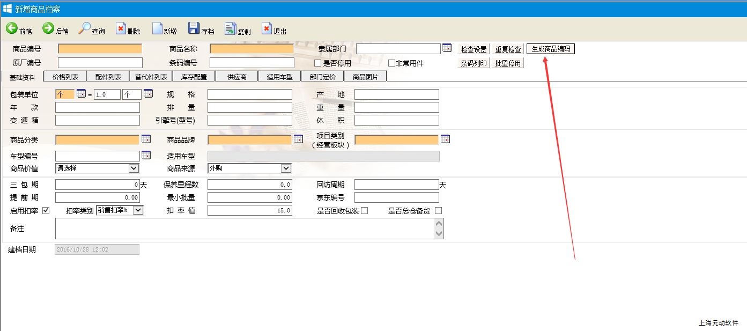This screenshot has width=747, height=331.
Task: Switch to the 价格列表 tab
Action: (x=65, y=77)
